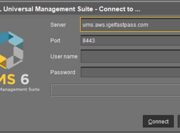Click the Universal Management Suite title bar
180x133 pixels.
coord(90,9)
